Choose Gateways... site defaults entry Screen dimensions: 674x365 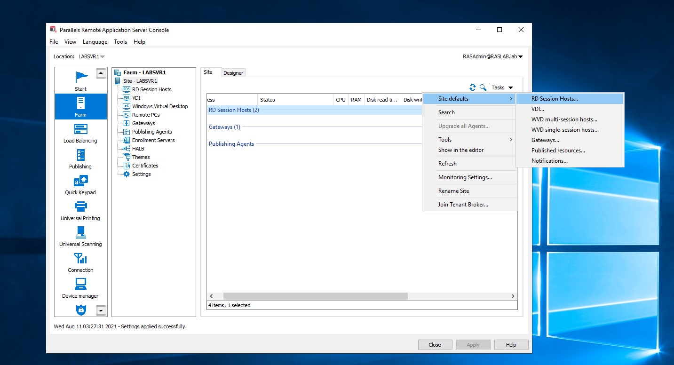tap(570, 140)
